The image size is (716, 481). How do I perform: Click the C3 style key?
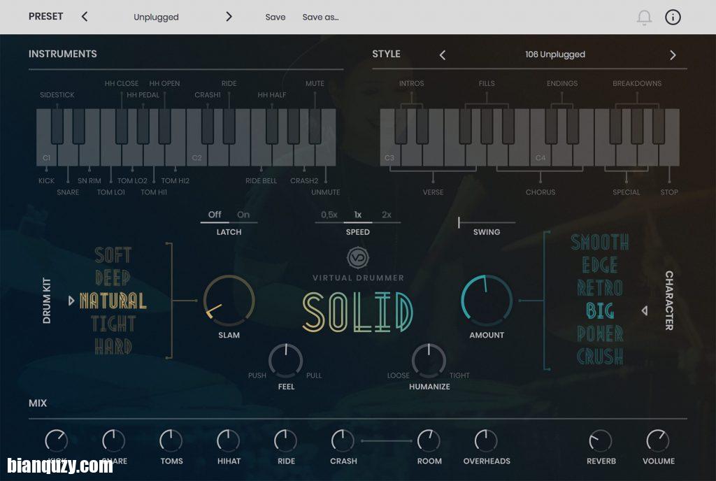389,155
